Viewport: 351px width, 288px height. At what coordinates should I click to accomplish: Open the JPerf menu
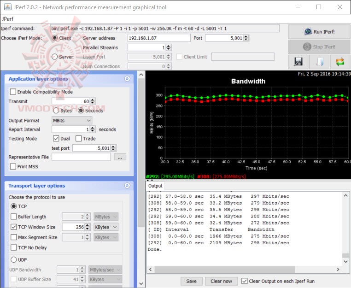click(x=8, y=19)
